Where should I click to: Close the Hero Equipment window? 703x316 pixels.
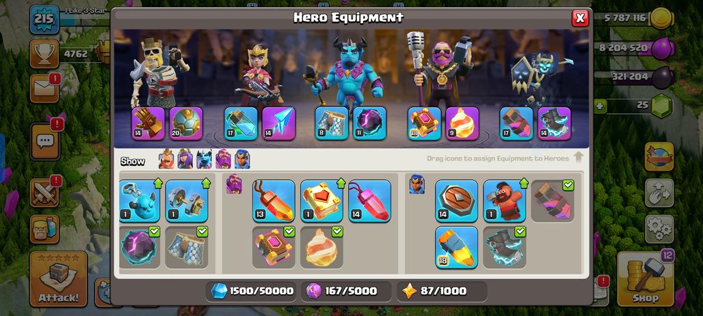click(x=580, y=18)
